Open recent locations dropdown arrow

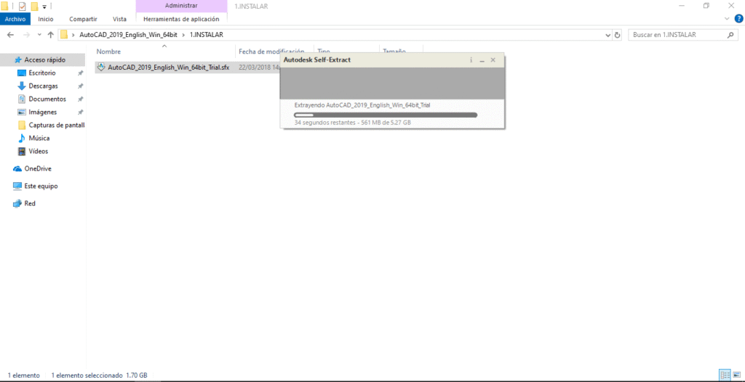click(39, 35)
